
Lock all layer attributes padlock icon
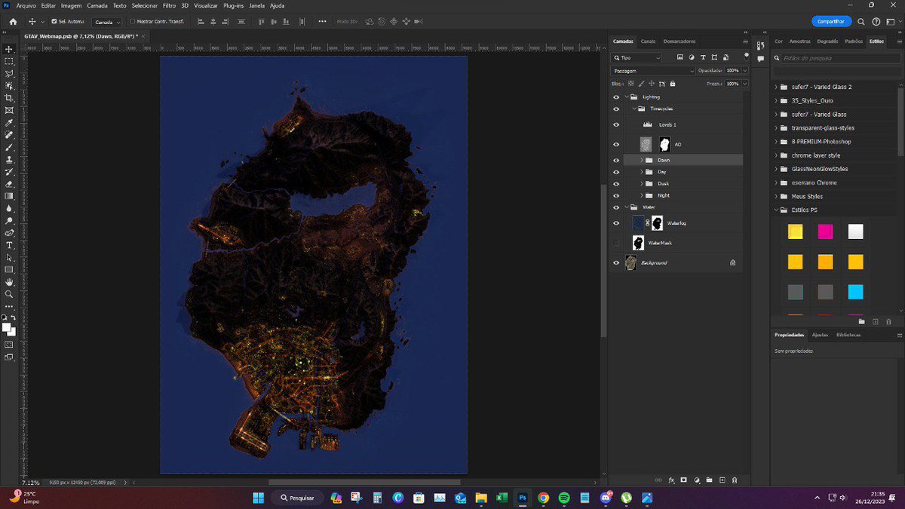[x=672, y=84]
